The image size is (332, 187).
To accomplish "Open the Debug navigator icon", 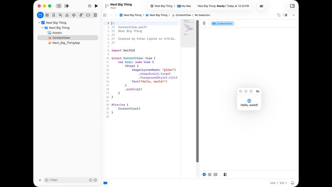I will point(81,15).
